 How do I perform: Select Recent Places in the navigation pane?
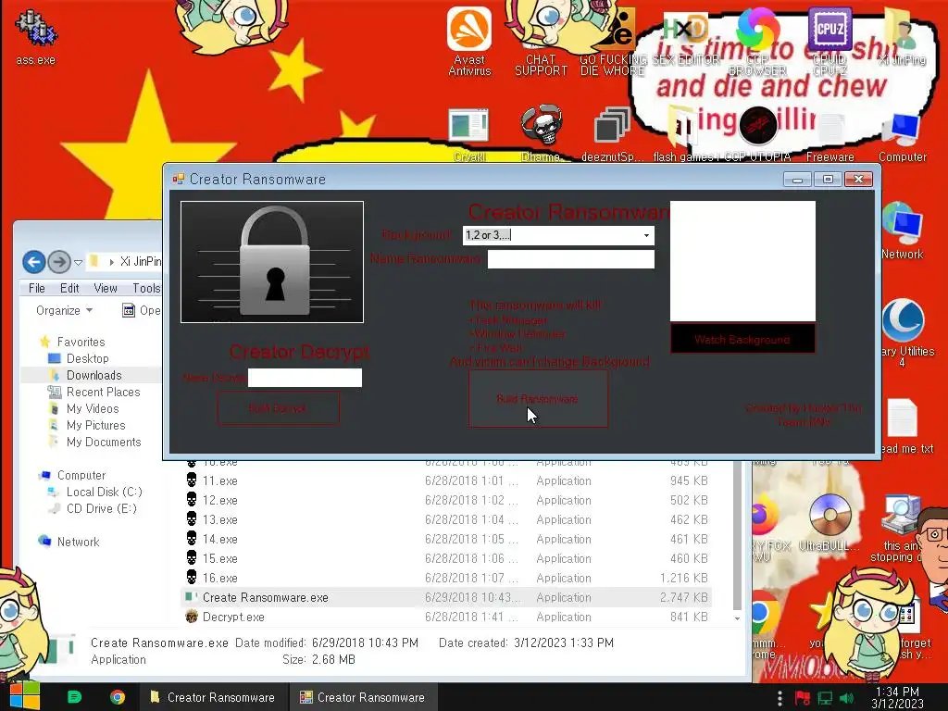103,392
